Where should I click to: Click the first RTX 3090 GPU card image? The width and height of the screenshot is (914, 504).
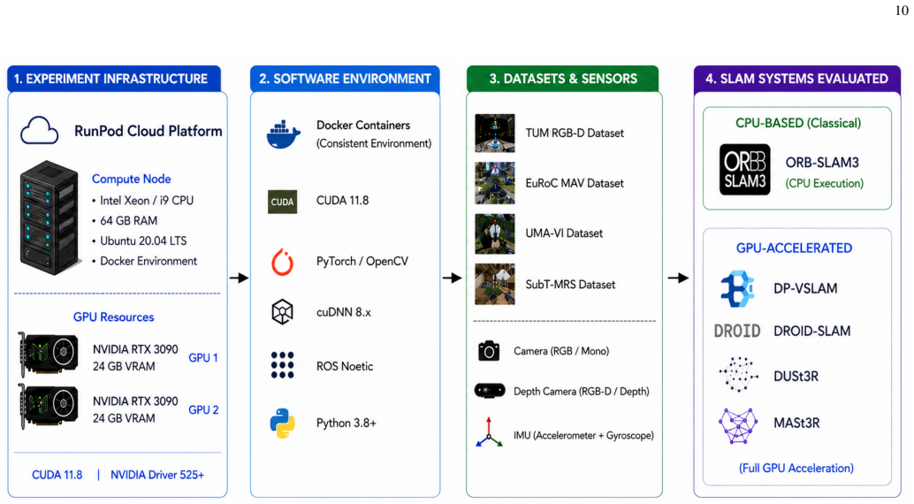tap(48, 354)
